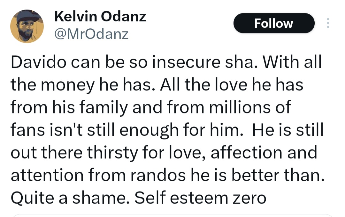
Task: Click the words 'millions of' in tweet
Action: coord(250,107)
